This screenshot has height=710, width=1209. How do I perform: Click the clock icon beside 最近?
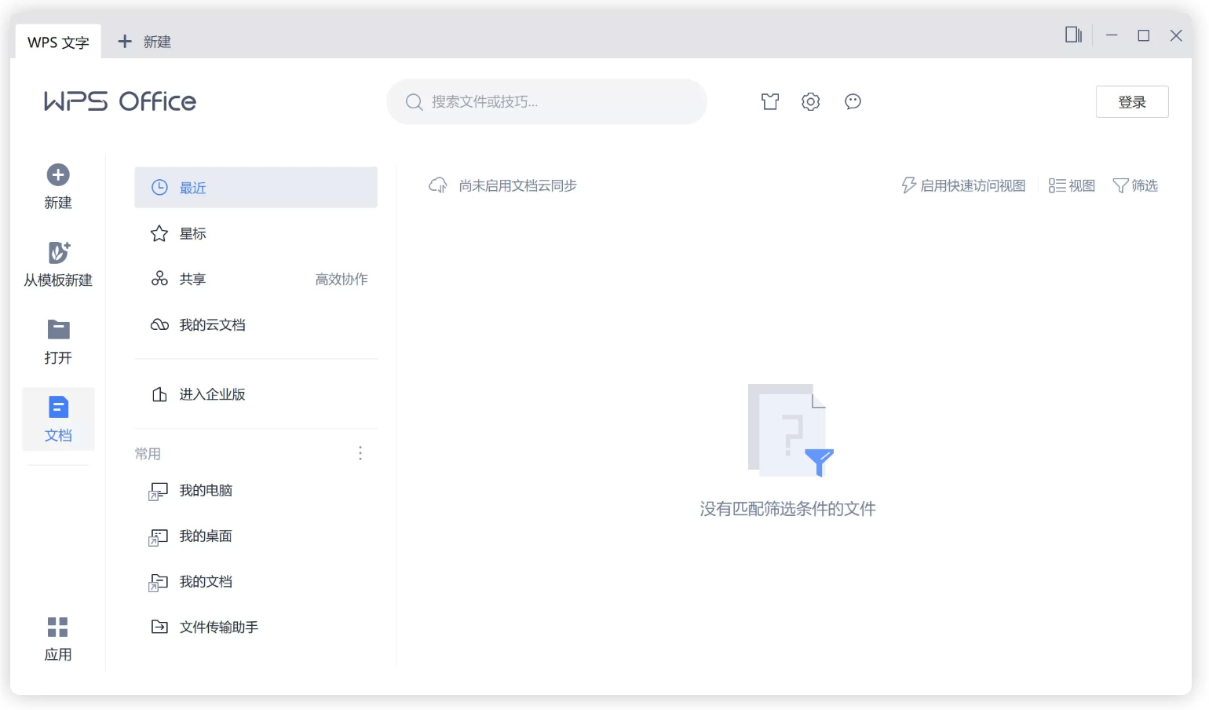[x=159, y=187]
